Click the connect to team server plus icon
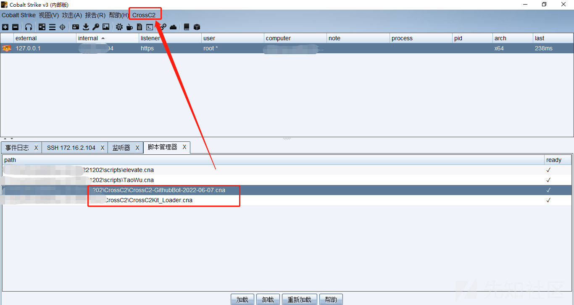 [5, 27]
